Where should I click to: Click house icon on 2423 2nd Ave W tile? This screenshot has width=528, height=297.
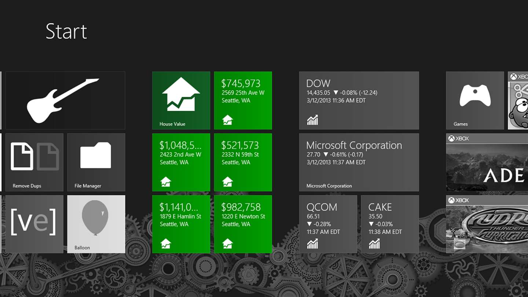(x=166, y=181)
